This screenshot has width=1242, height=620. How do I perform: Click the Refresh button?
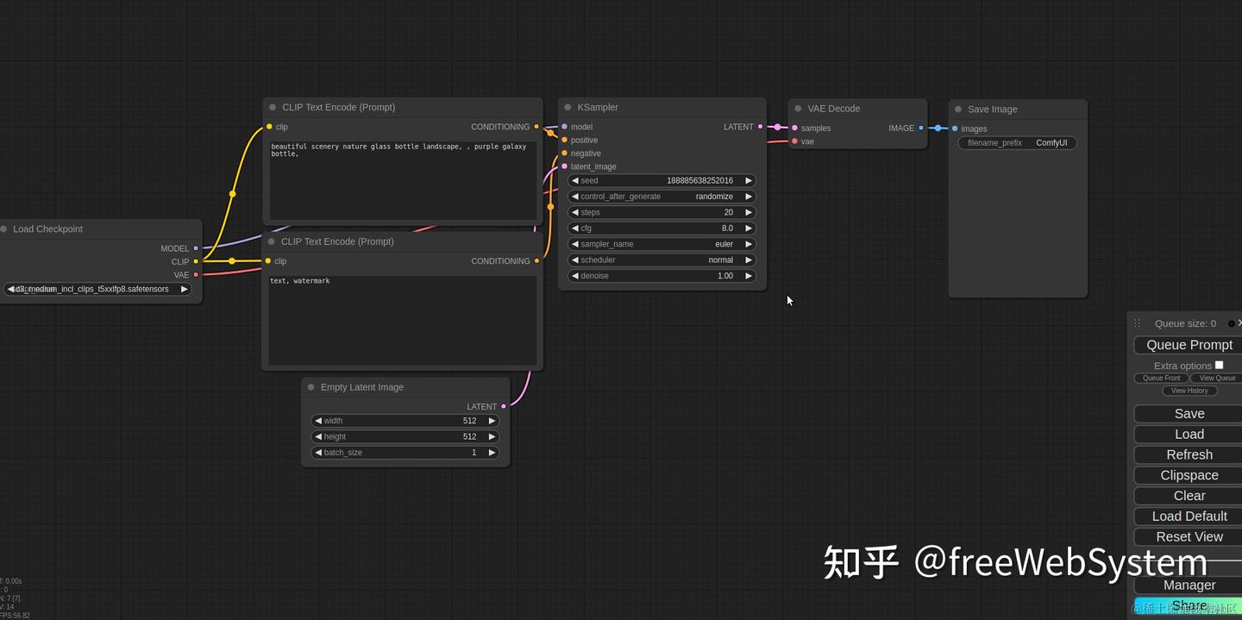click(x=1189, y=455)
